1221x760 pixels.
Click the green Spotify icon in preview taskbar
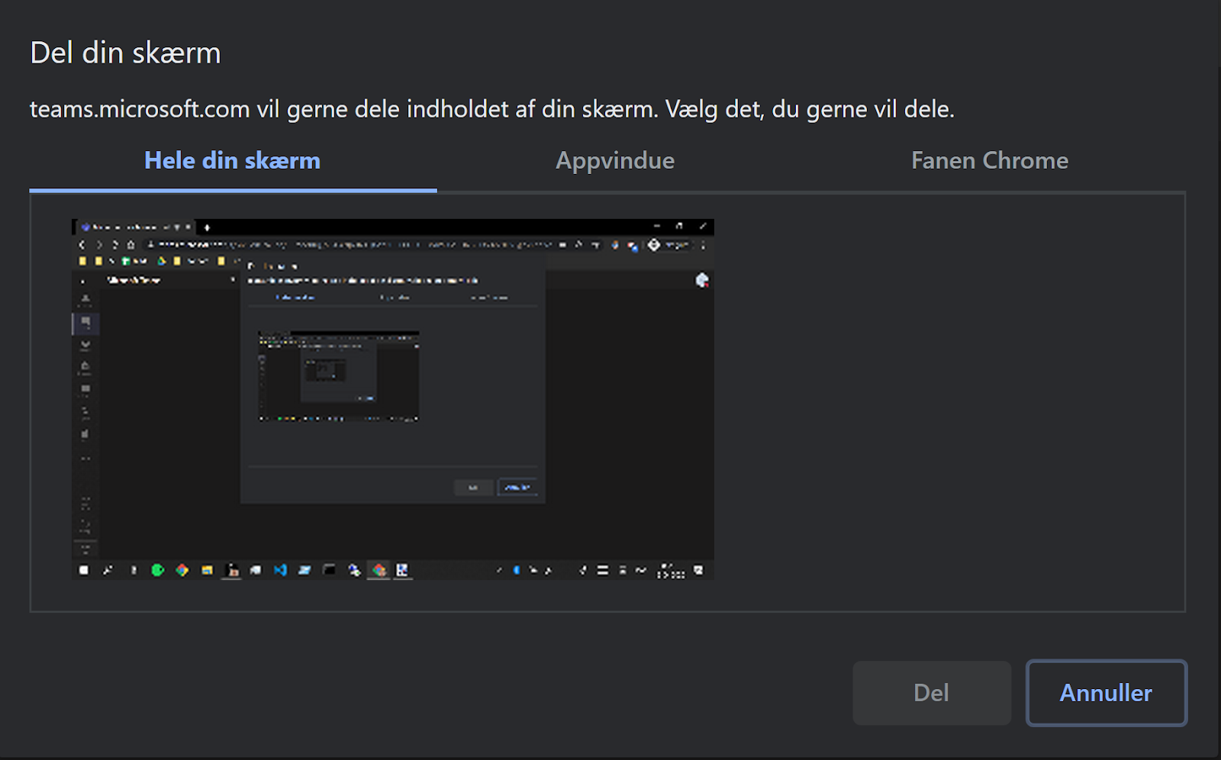pyautogui.click(x=158, y=570)
